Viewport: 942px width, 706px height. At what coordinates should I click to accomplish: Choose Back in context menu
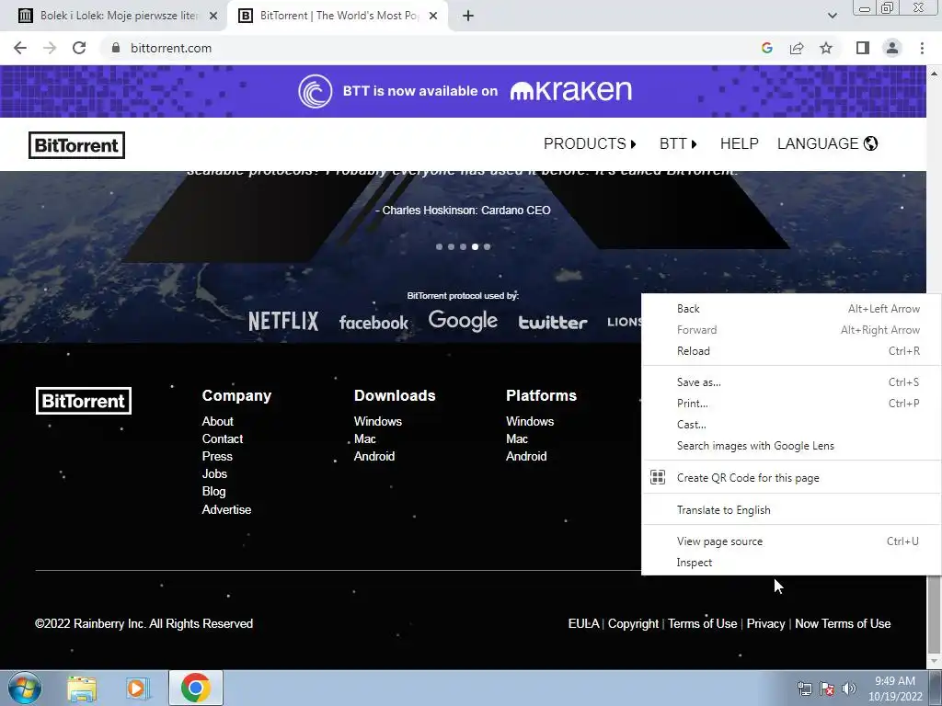click(x=792, y=309)
